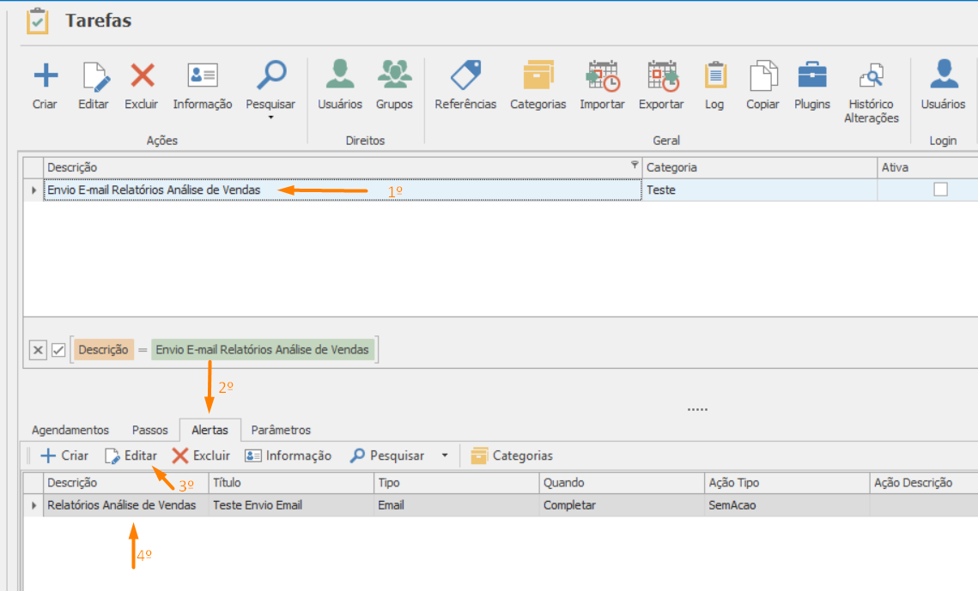Image resolution: width=978 pixels, height=591 pixels.
Task: Click Excluir in the Alertas toolbar
Action: [201, 455]
